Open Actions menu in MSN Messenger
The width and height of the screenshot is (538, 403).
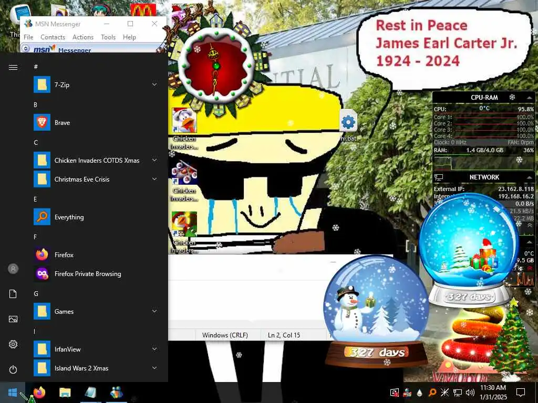[83, 37]
